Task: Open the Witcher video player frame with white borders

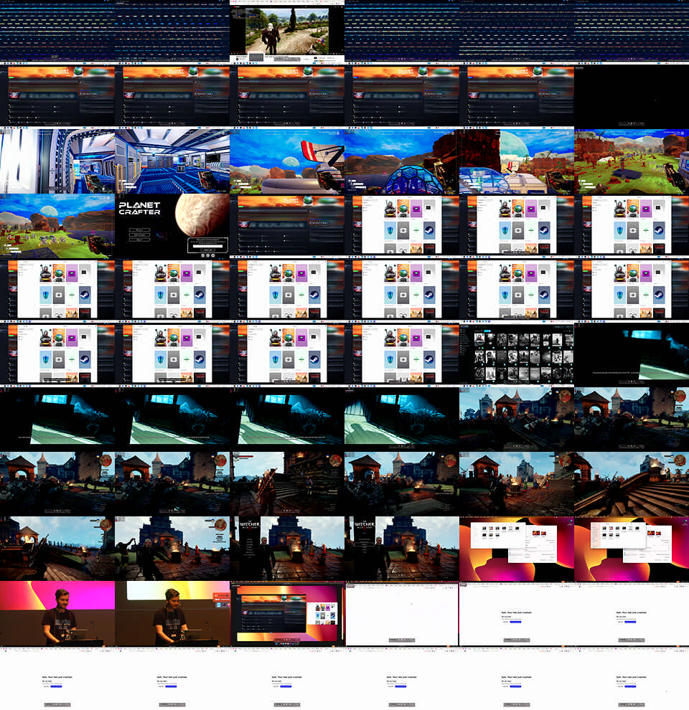Action: 287,32
